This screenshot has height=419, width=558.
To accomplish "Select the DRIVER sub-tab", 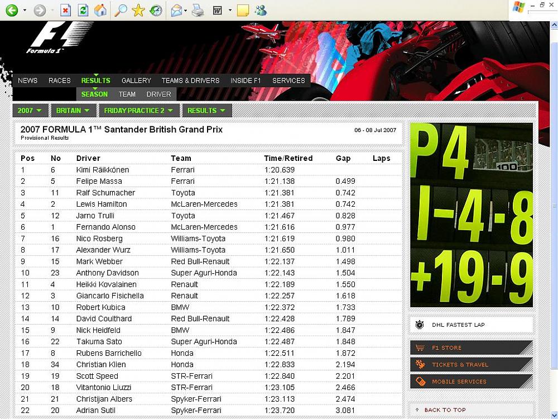I will point(158,94).
